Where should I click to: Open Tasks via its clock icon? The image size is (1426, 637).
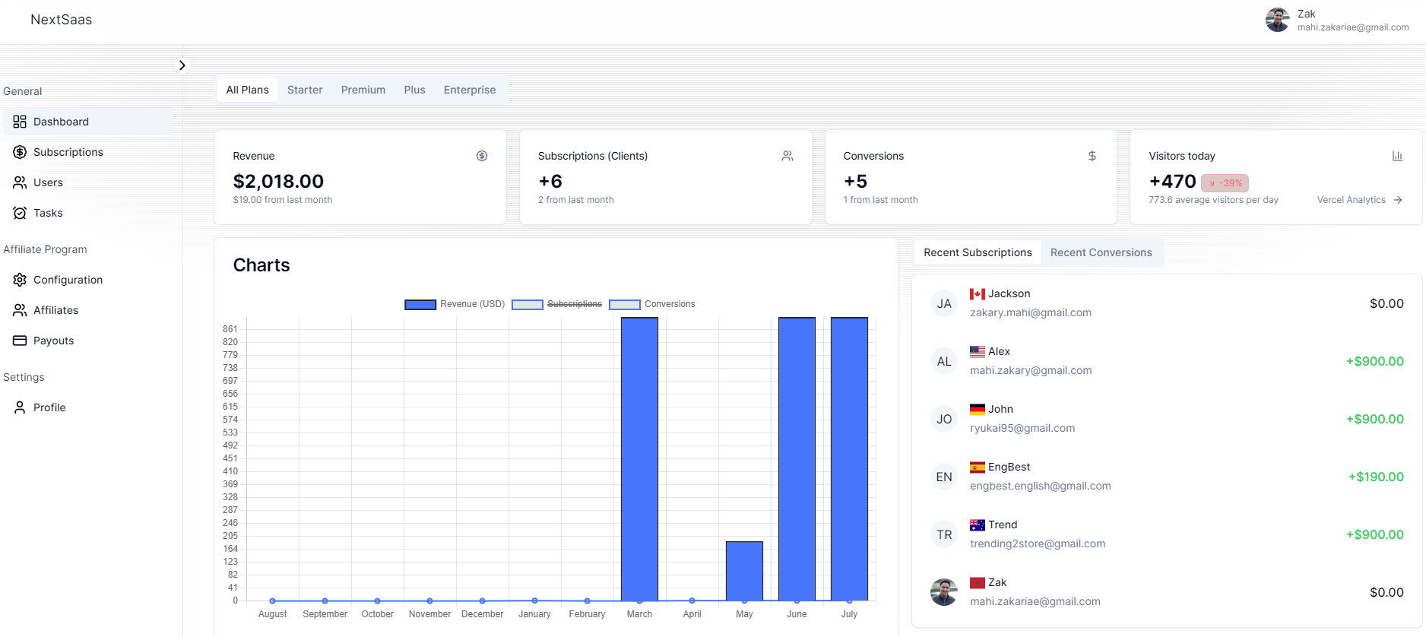click(20, 213)
